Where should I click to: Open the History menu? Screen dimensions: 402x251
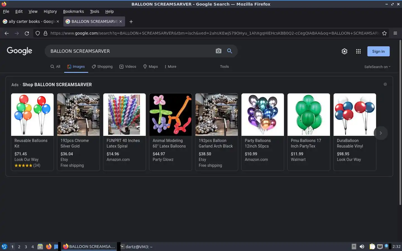tap(50, 11)
